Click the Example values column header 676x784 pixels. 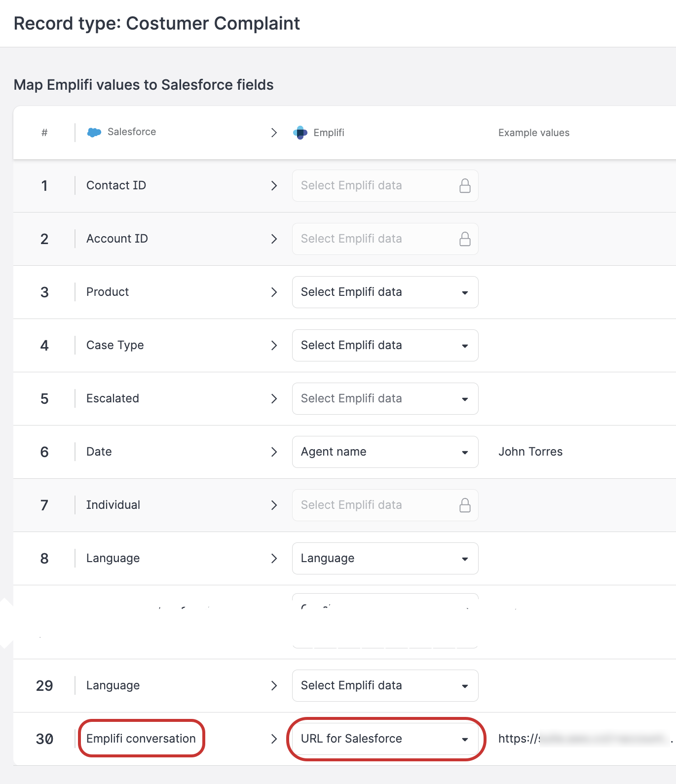[533, 133]
